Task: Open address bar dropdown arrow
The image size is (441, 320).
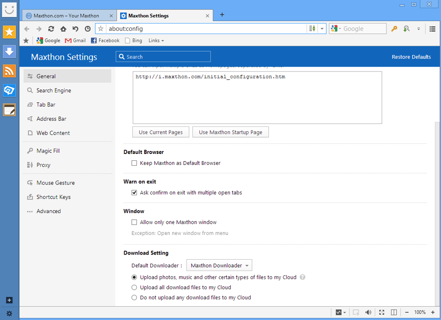Action: (x=322, y=29)
